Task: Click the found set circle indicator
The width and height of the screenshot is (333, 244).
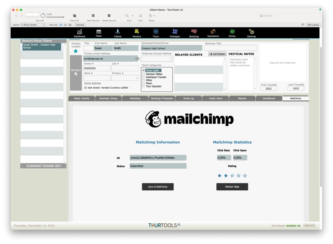Action: coord(43,16)
